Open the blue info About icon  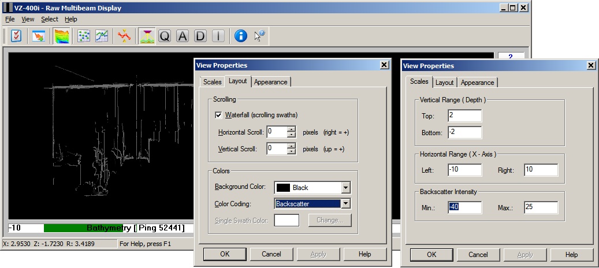pos(241,36)
